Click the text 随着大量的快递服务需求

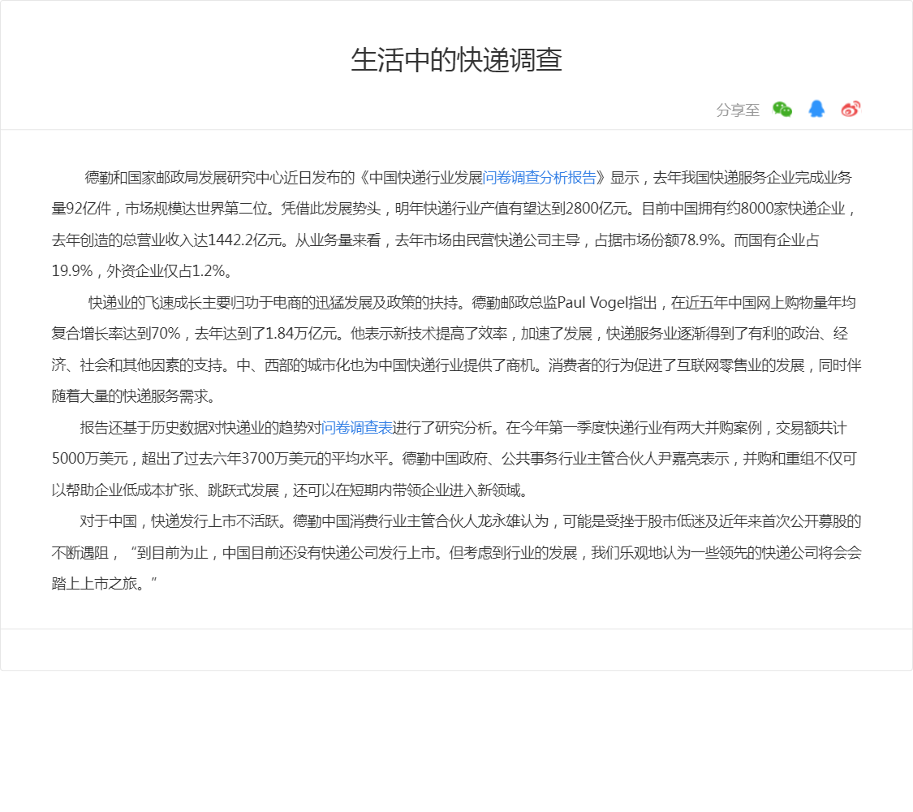click(x=129, y=397)
